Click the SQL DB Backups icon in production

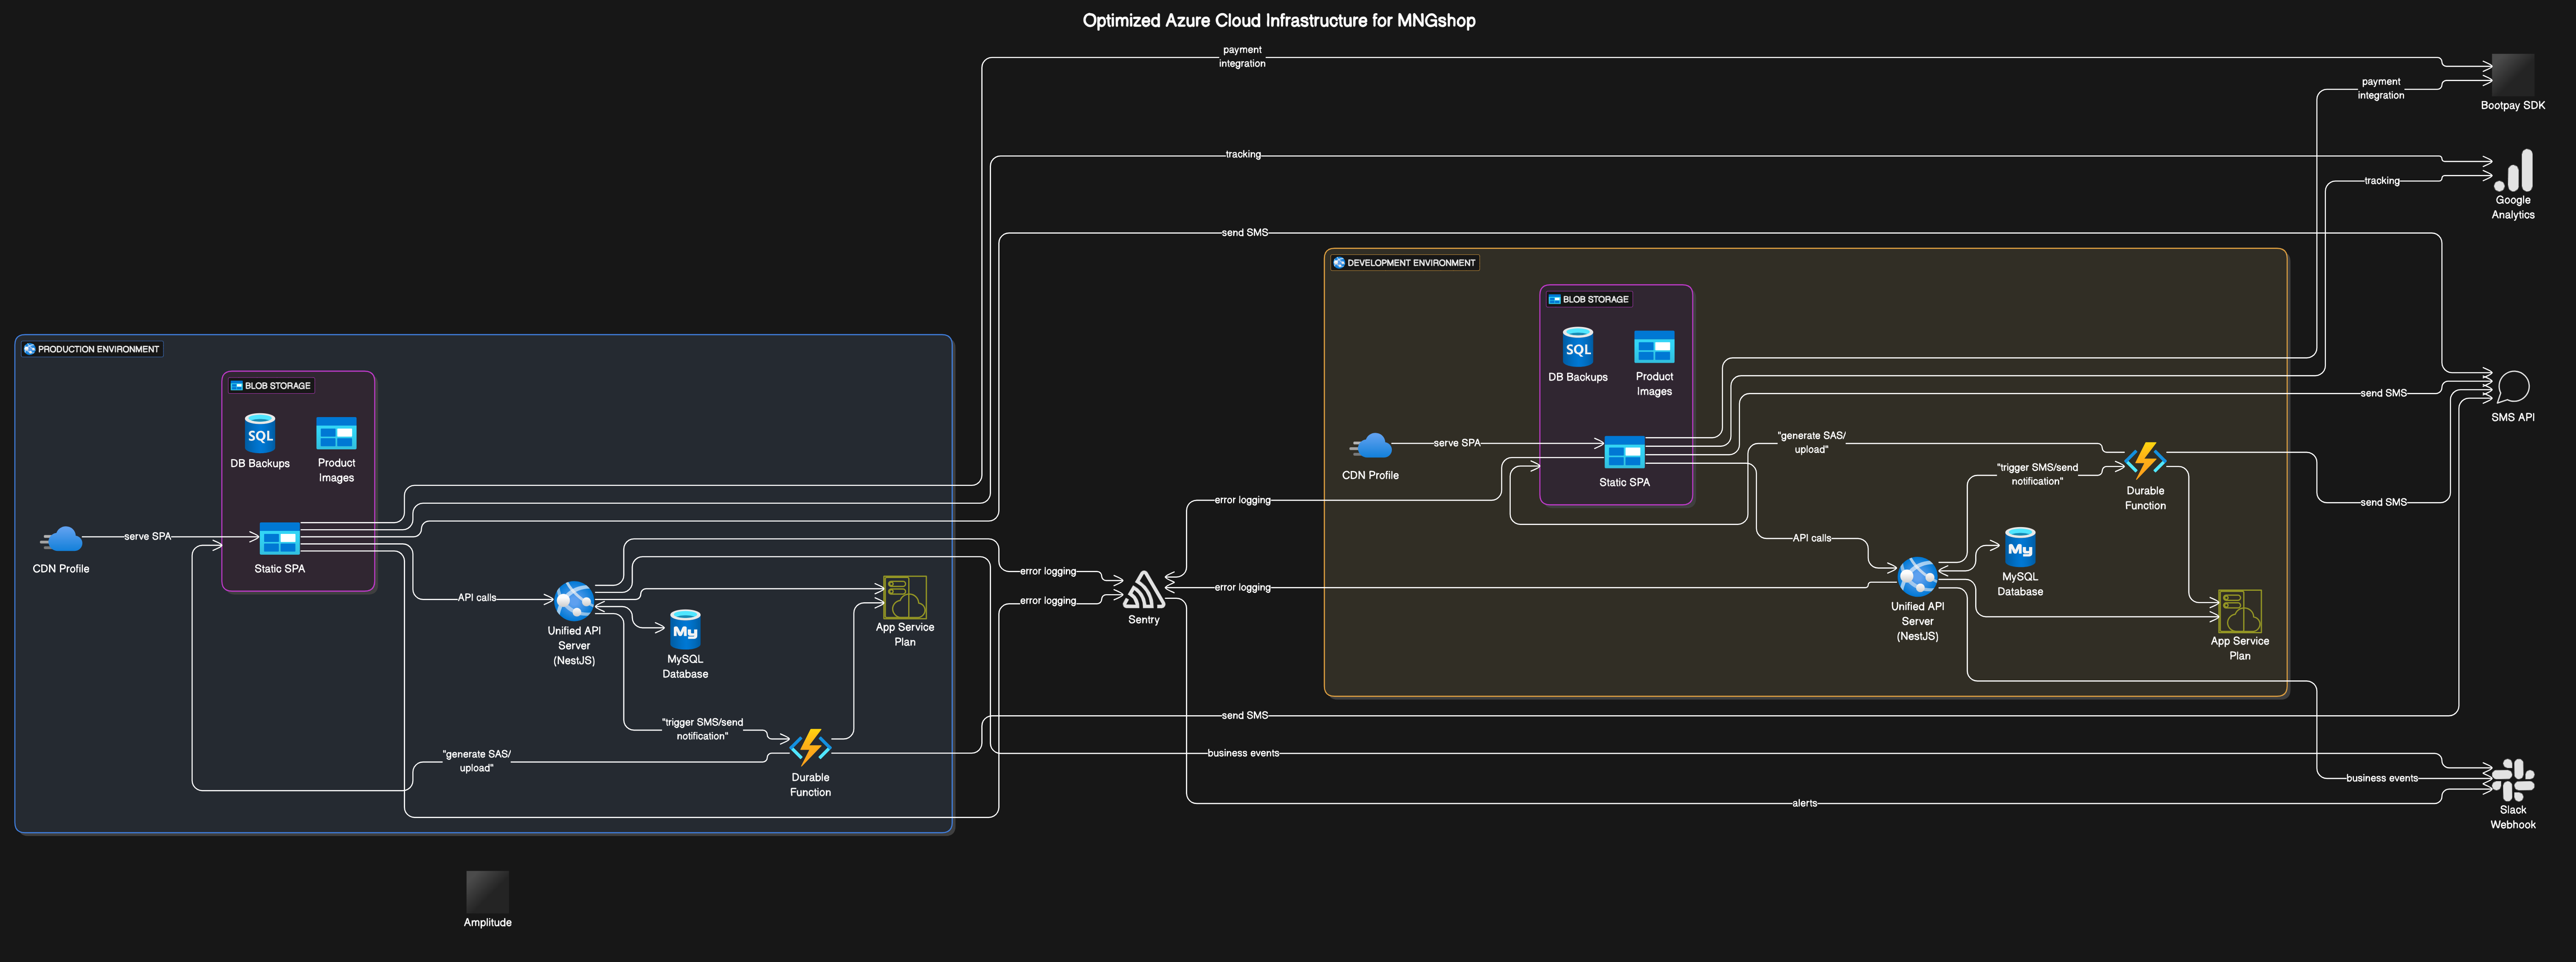click(259, 435)
